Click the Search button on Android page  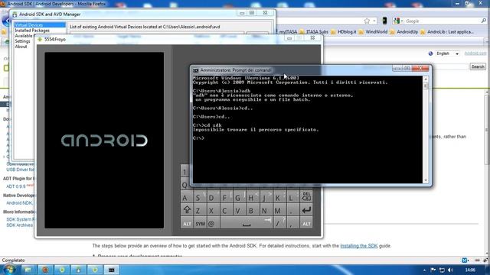[x=478, y=66]
